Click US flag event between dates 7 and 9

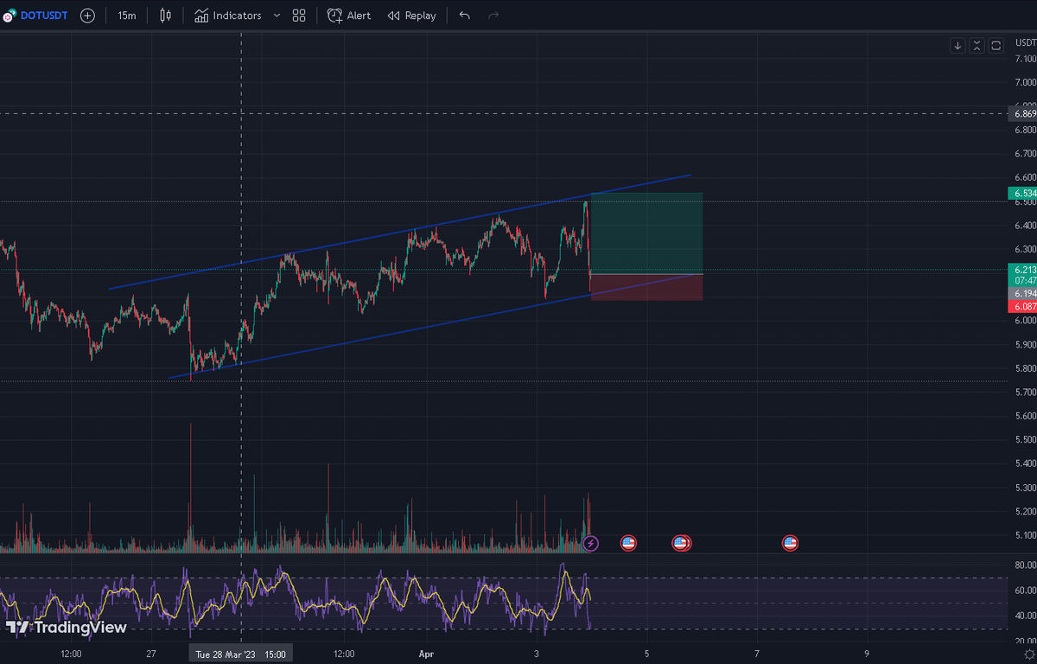(790, 543)
